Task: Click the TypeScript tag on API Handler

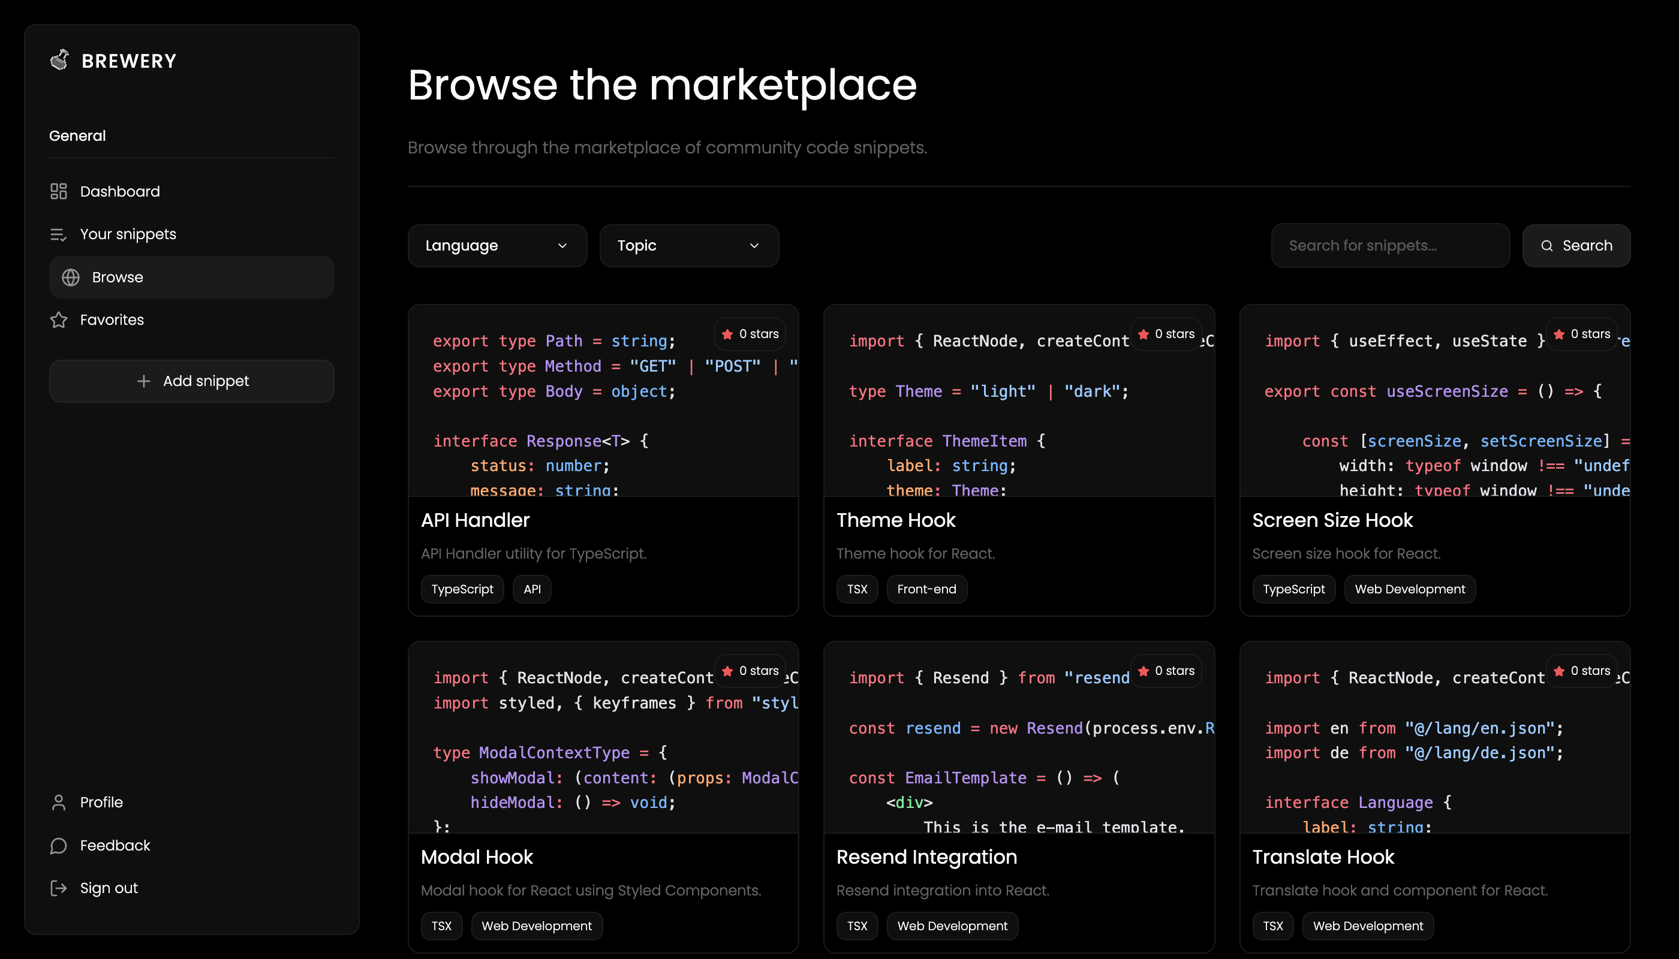Action: [x=462, y=589]
